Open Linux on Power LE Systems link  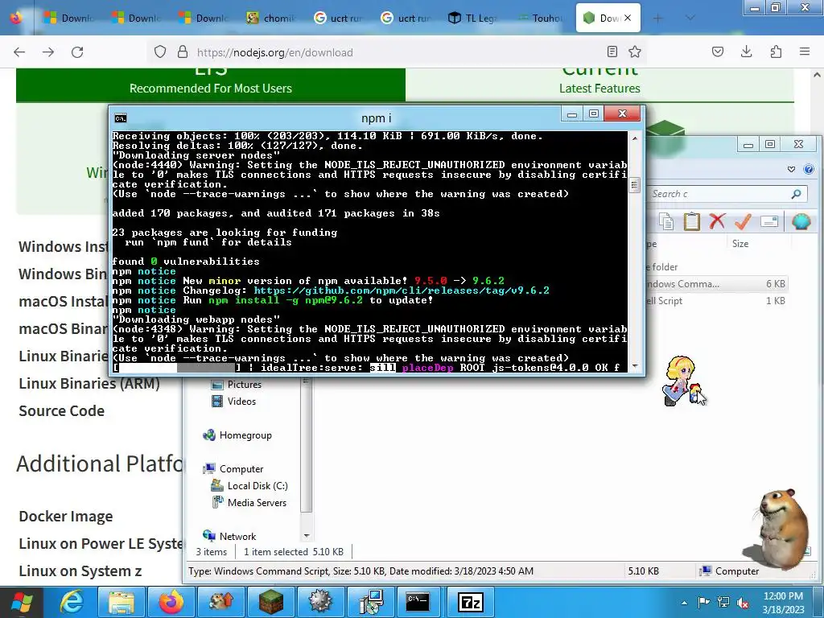(x=101, y=544)
